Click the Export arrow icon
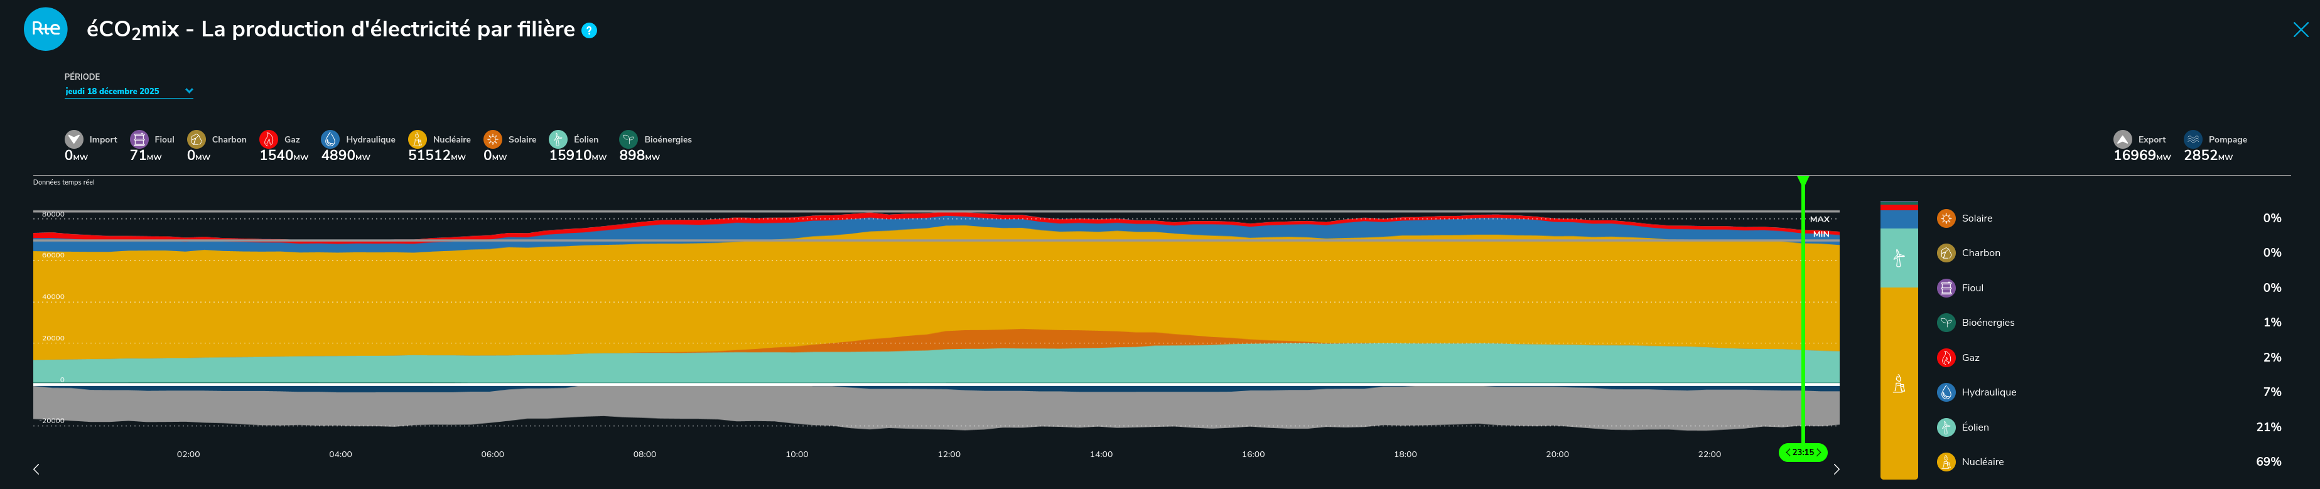 click(2122, 139)
